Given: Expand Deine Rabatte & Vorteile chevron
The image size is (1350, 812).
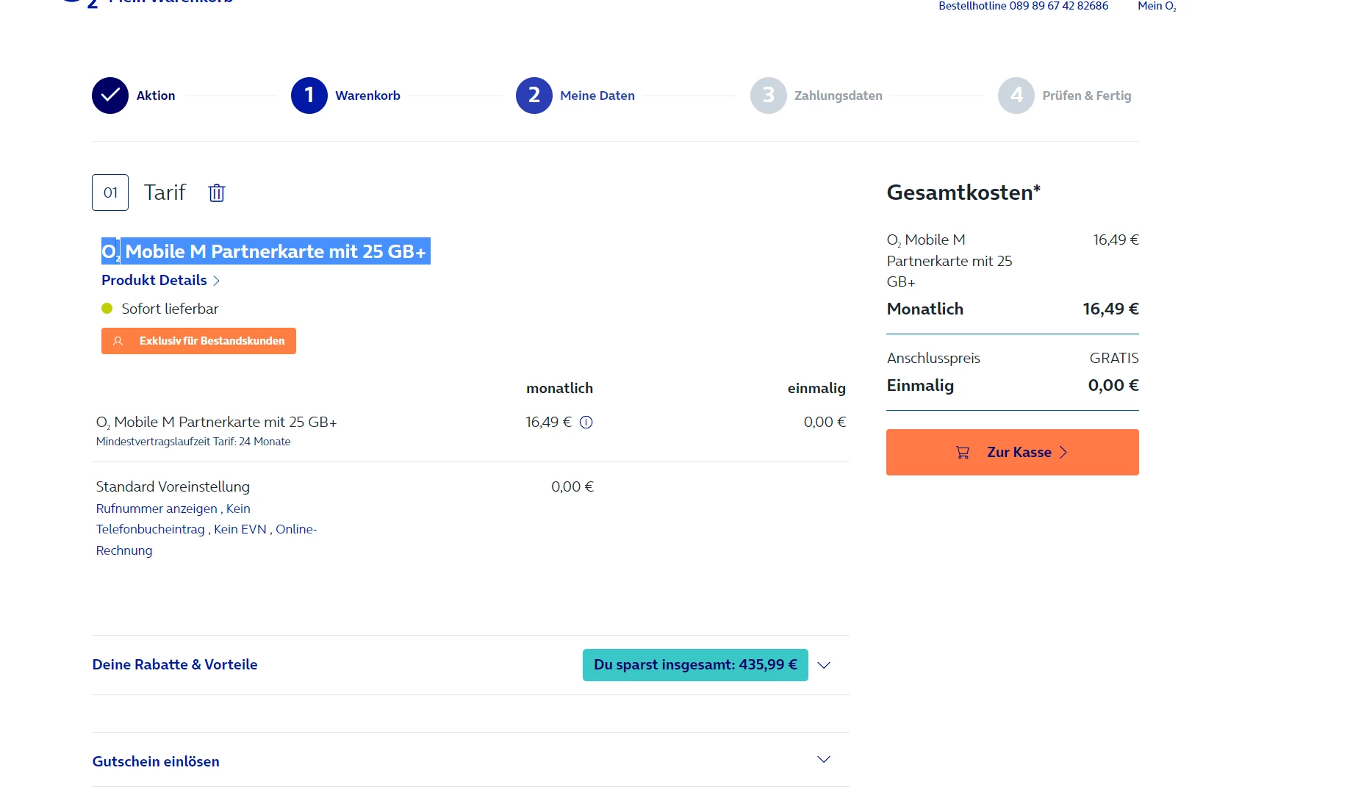Looking at the screenshot, I should click(824, 665).
